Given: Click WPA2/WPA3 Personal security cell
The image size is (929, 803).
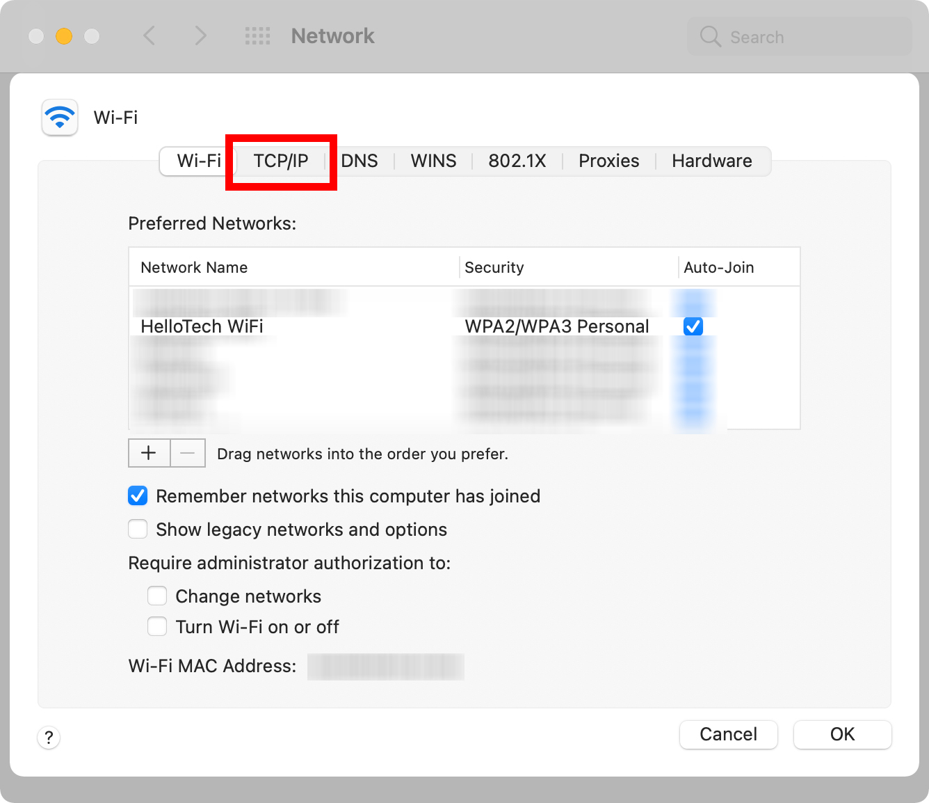Looking at the screenshot, I should [557, 326].
